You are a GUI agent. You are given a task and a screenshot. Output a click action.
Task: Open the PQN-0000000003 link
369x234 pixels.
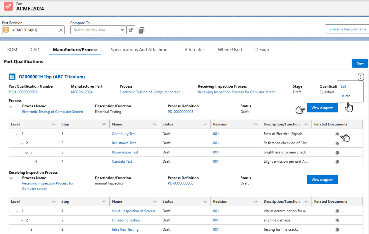[x=23, y=92]
